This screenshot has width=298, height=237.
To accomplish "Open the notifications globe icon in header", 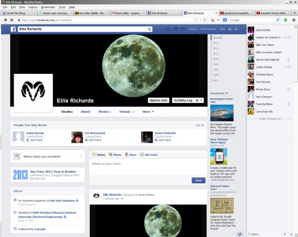I will point(183,29).
